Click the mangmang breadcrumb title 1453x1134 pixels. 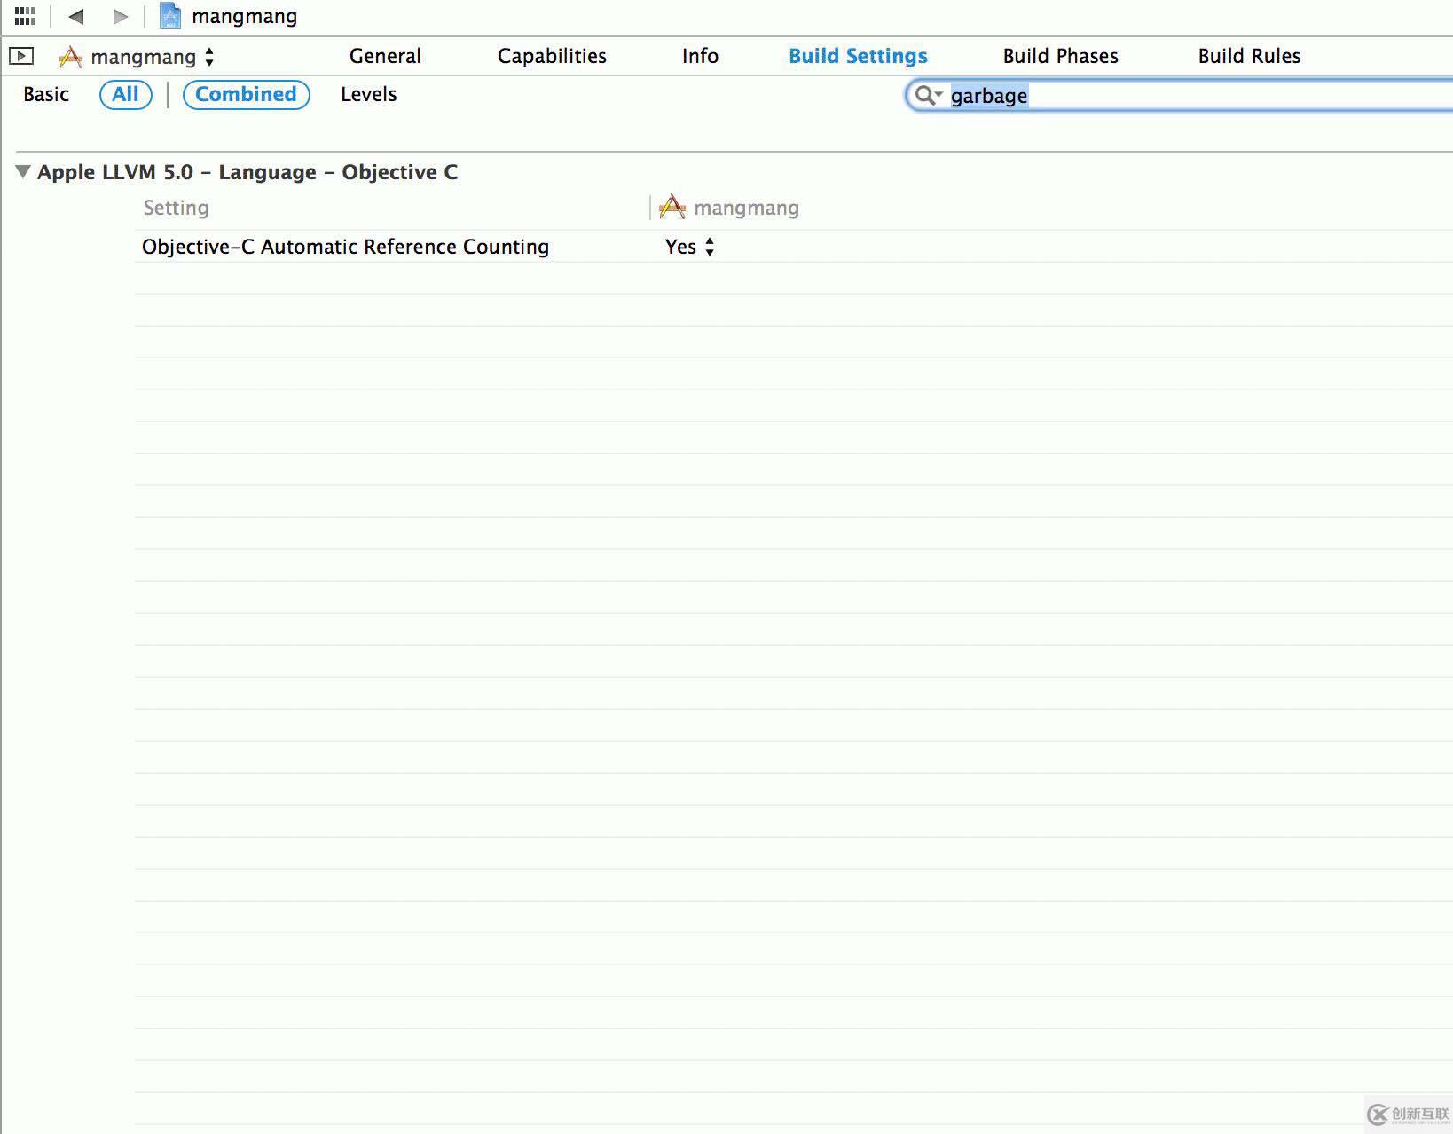pyautogui.click(x=244, y=16)
